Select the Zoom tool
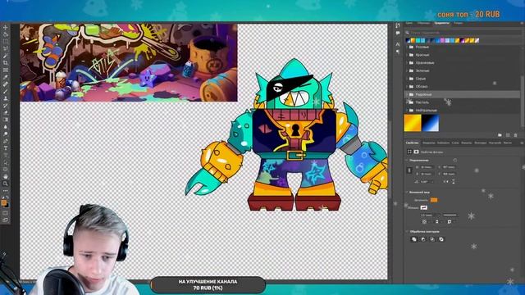Screen dimensions: 525x295 coord(6,184)
